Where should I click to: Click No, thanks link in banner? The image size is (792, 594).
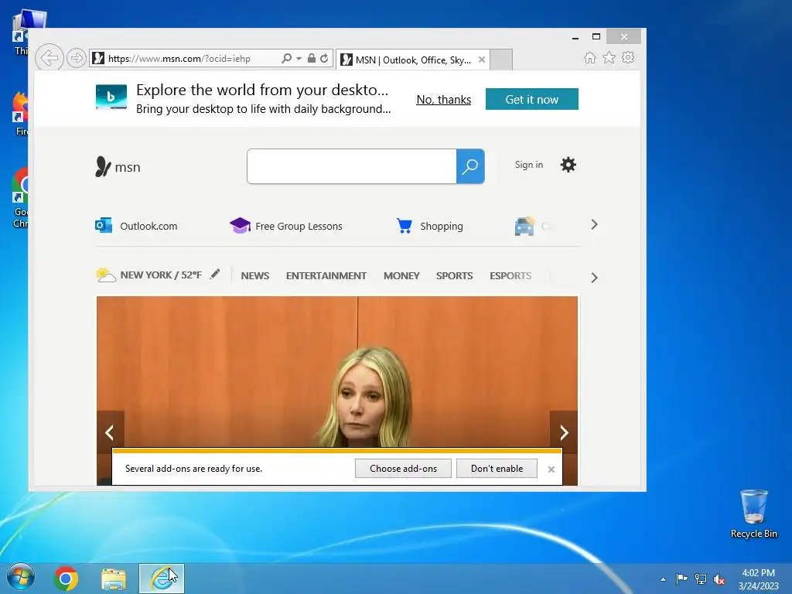pos(443,100)
